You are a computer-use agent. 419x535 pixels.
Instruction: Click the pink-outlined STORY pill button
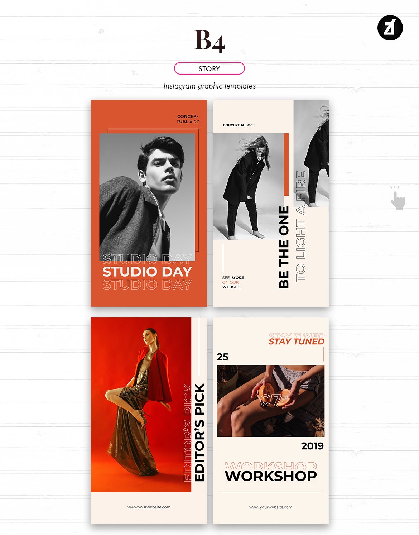pos(209,68)
